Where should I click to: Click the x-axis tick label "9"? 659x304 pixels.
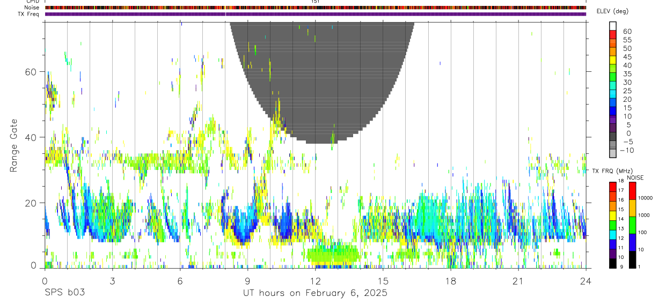(x=247, y=281)
